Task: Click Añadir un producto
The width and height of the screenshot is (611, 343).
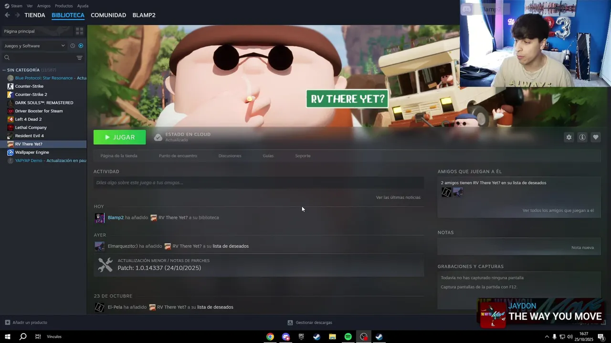Action: (26, 323)
